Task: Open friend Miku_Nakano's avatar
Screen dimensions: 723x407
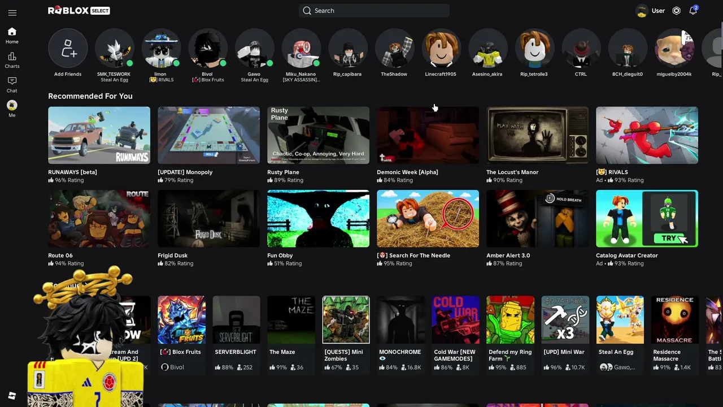Action: click(x=301, y=49)
